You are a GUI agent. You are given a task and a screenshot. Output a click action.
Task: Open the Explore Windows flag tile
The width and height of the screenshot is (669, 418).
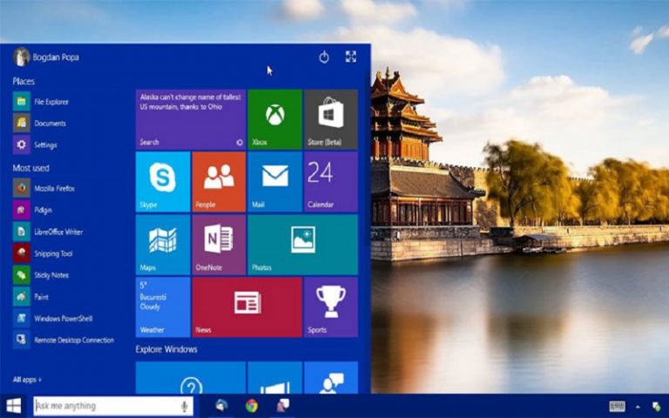[x=274, y=377]
